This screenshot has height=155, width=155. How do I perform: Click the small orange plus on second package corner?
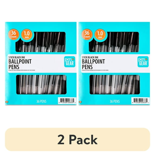(80, 102)
